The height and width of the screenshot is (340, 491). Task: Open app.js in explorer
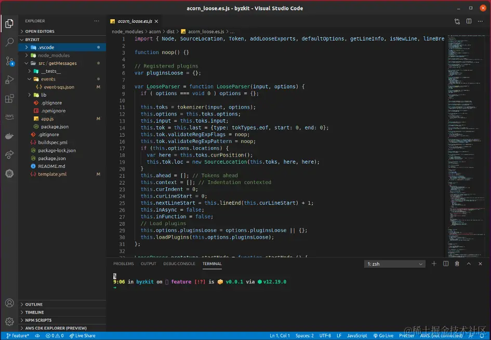click(62, 119)
